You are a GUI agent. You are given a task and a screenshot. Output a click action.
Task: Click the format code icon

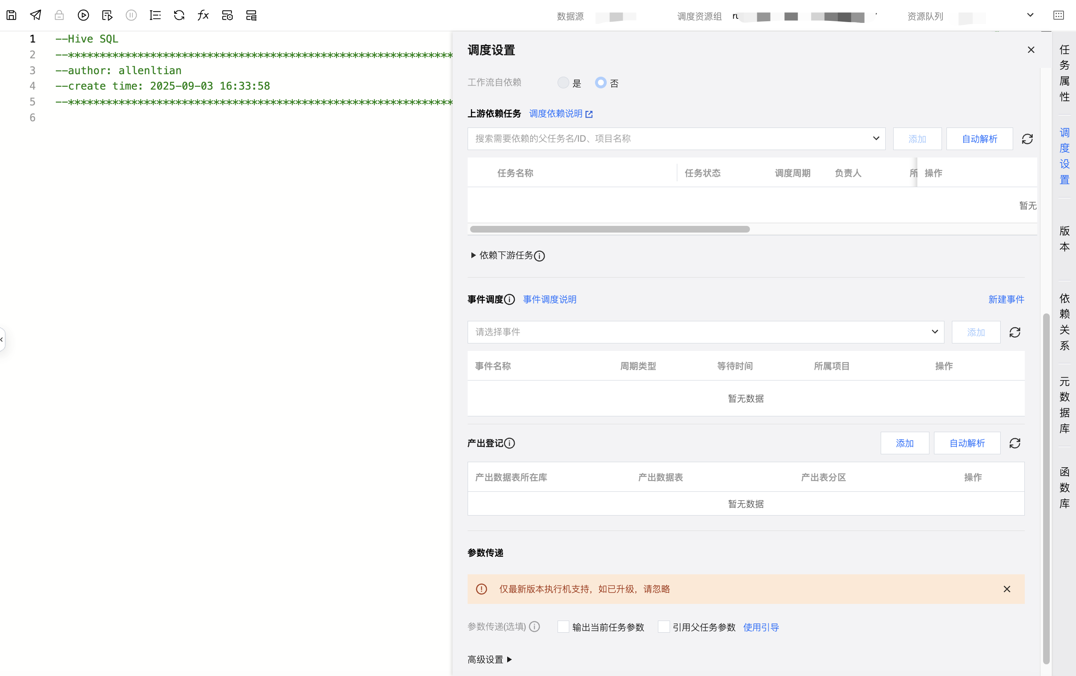(155, 15)
